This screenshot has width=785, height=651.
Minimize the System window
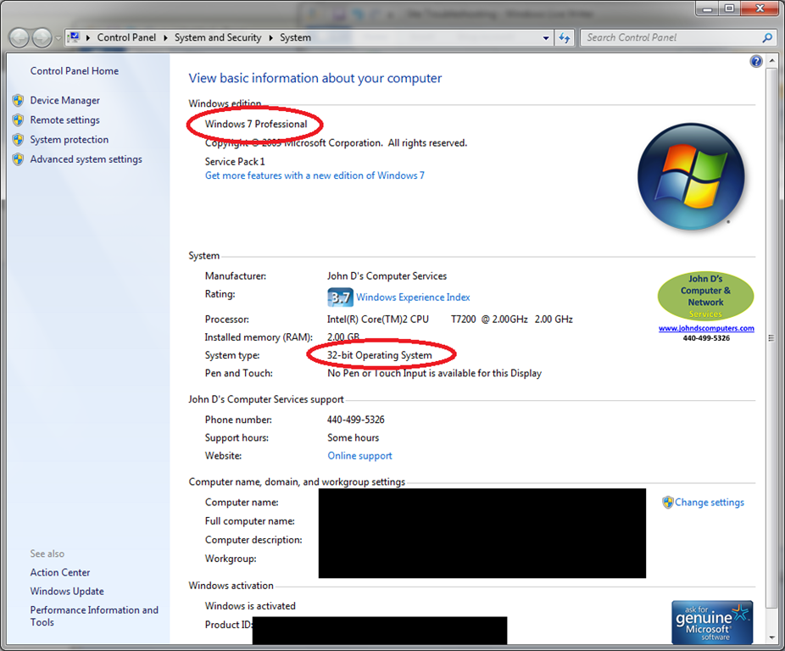point(707,8)
